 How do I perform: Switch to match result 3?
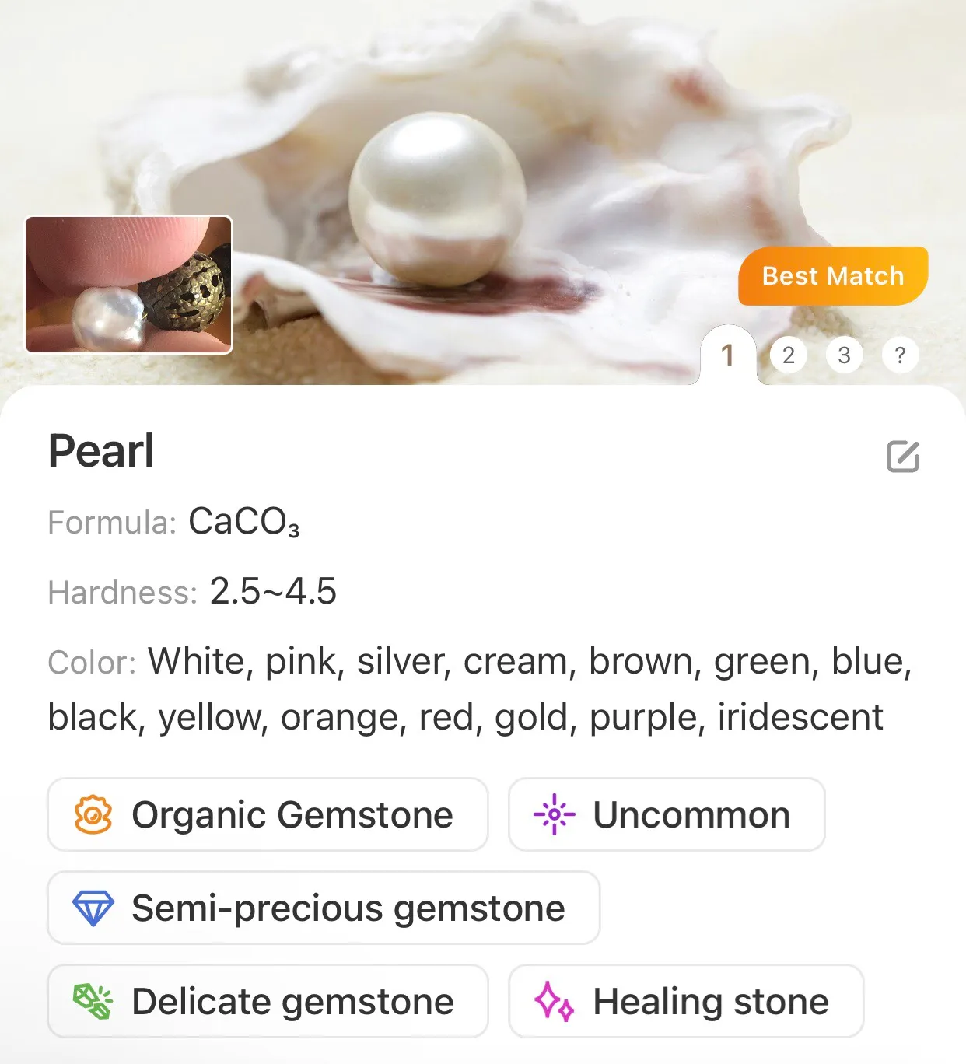point(845,355)
